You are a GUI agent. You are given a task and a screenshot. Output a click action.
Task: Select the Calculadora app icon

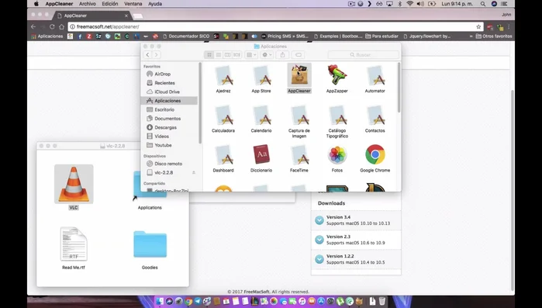[x=223, y=115]
